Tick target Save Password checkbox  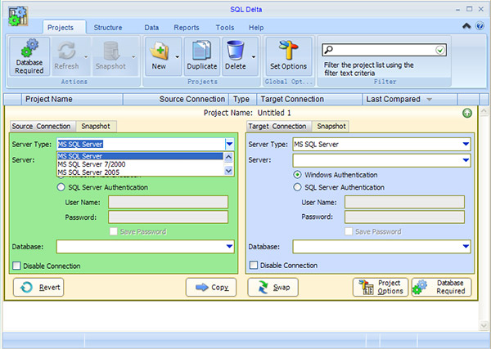pos(349,231)
